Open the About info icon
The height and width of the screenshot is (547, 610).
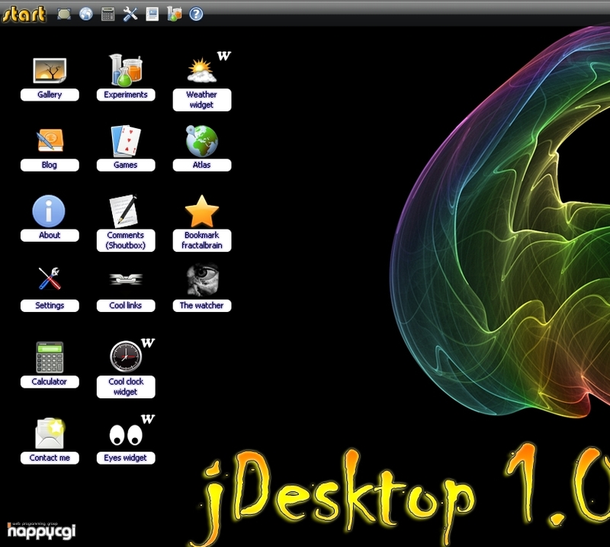[49, 211]
